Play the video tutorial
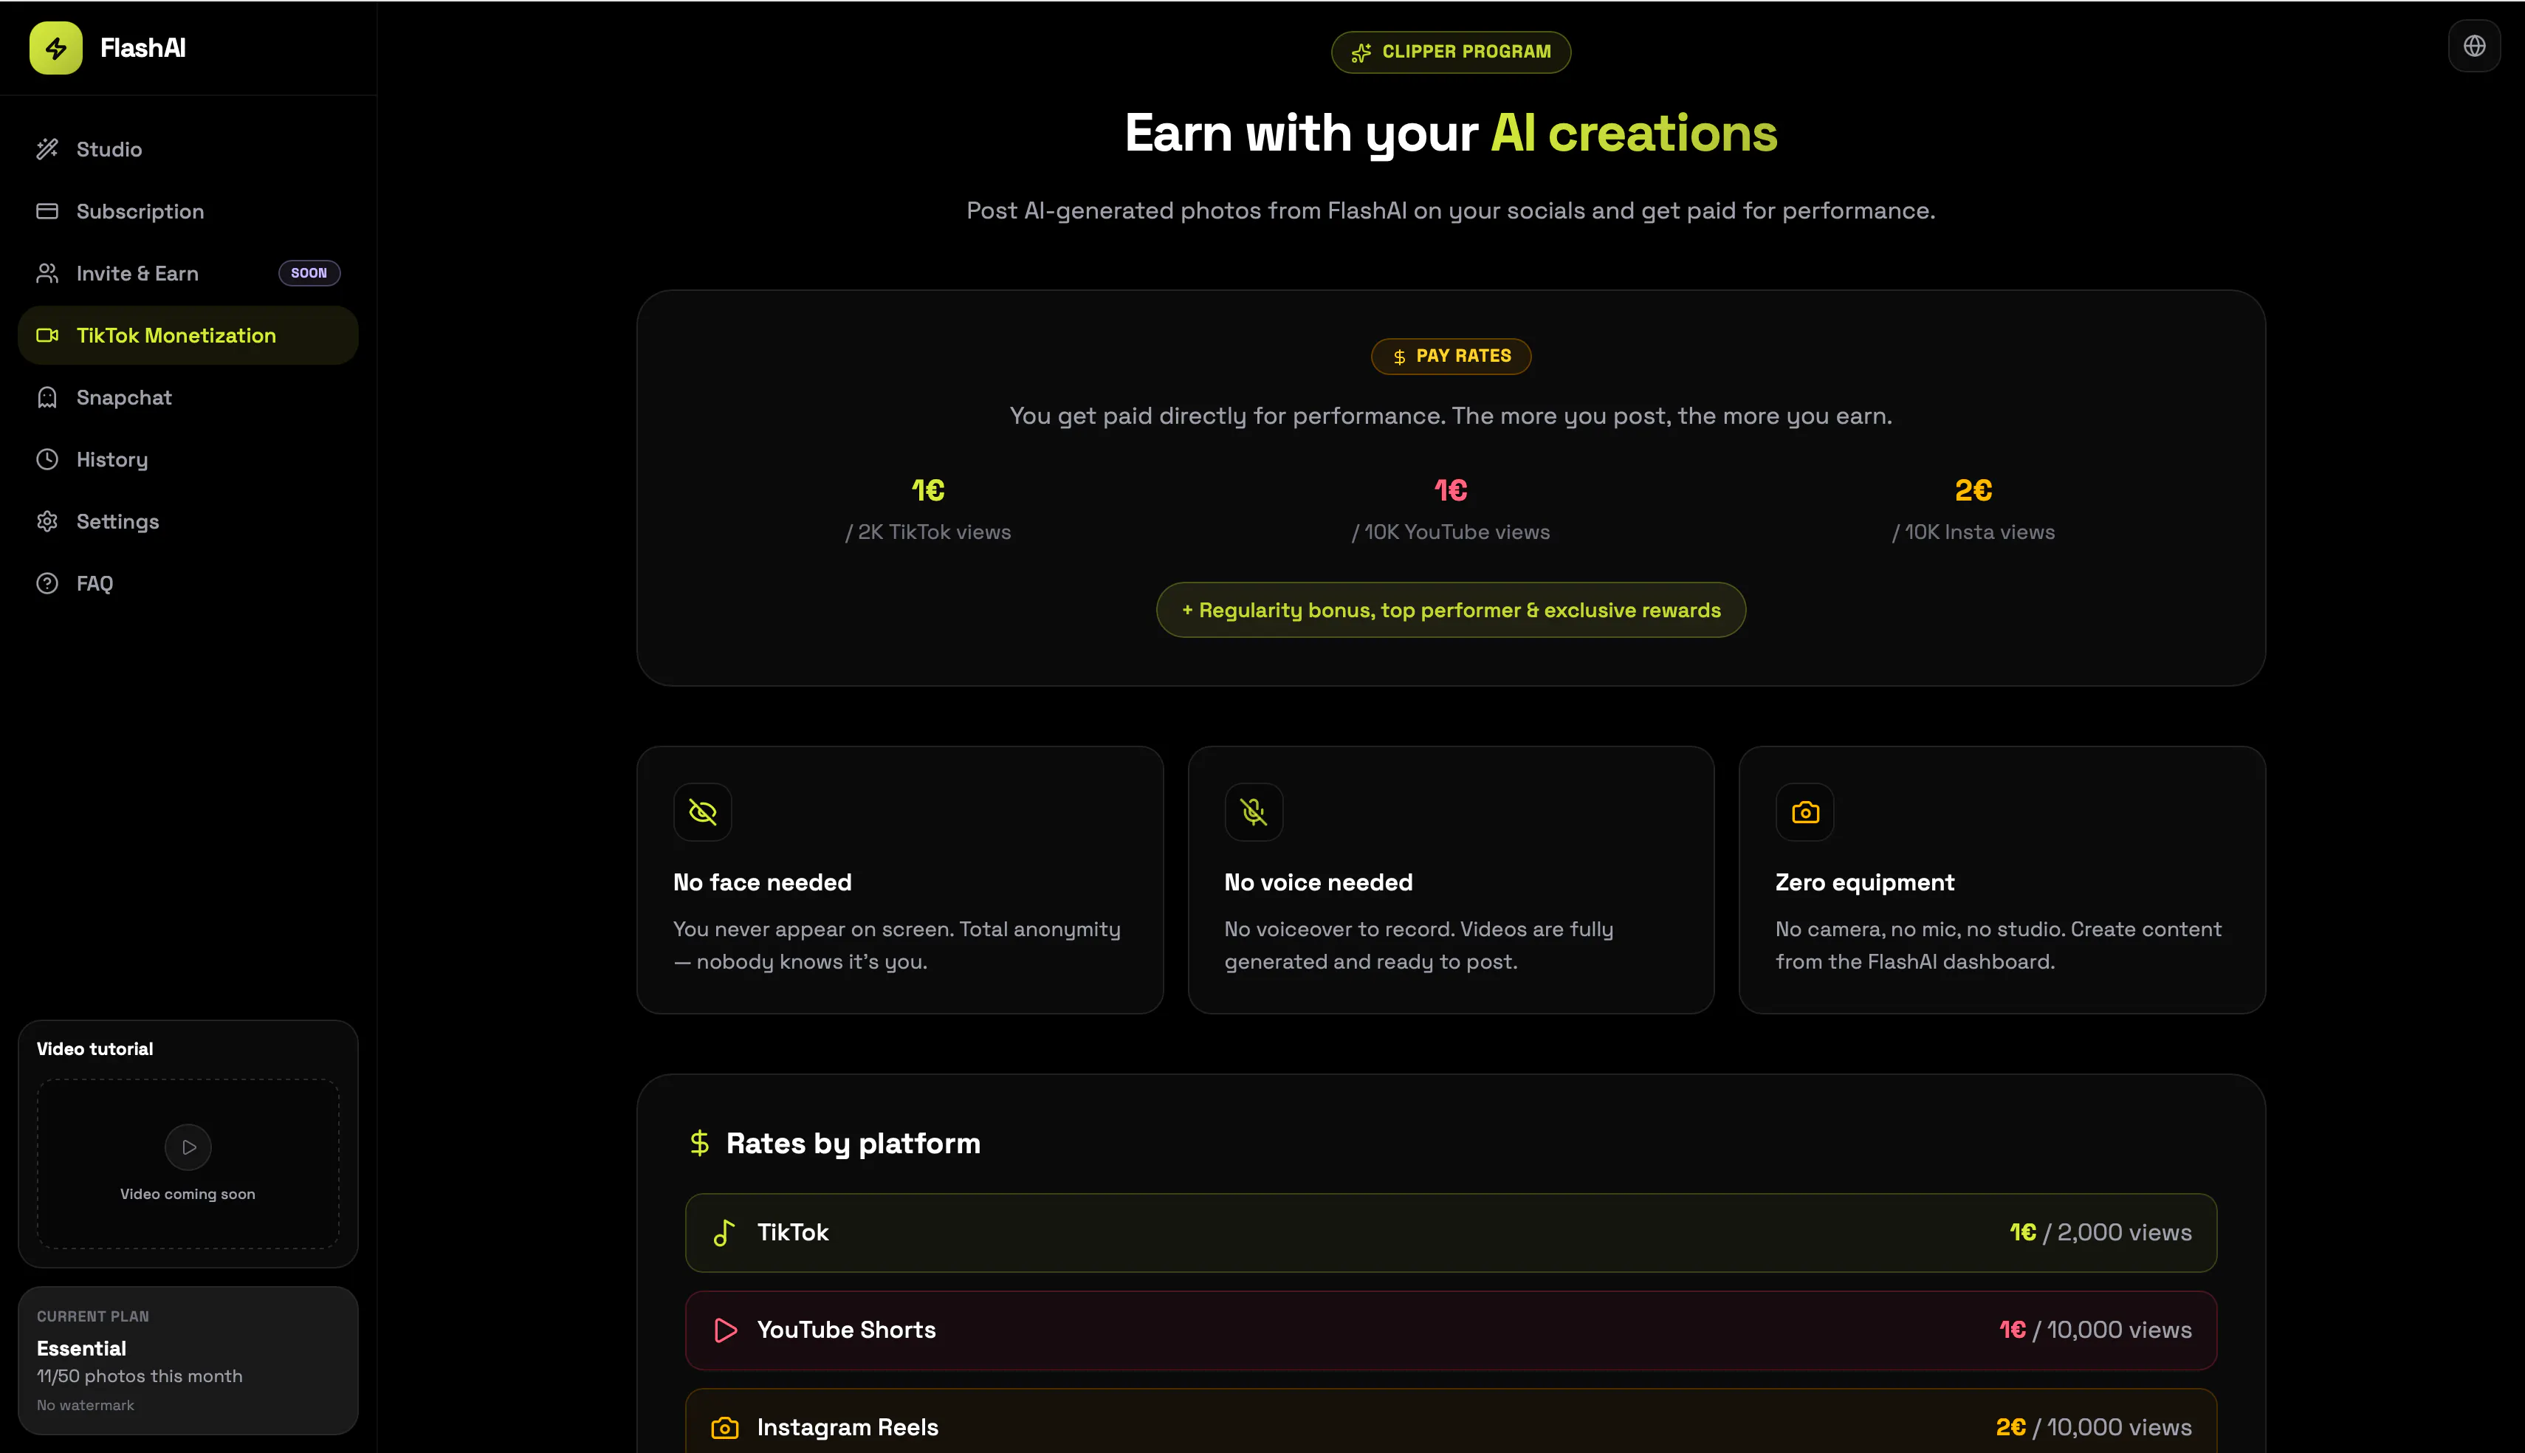The image size is (2525, 1453). click(x=188, y=1147)
